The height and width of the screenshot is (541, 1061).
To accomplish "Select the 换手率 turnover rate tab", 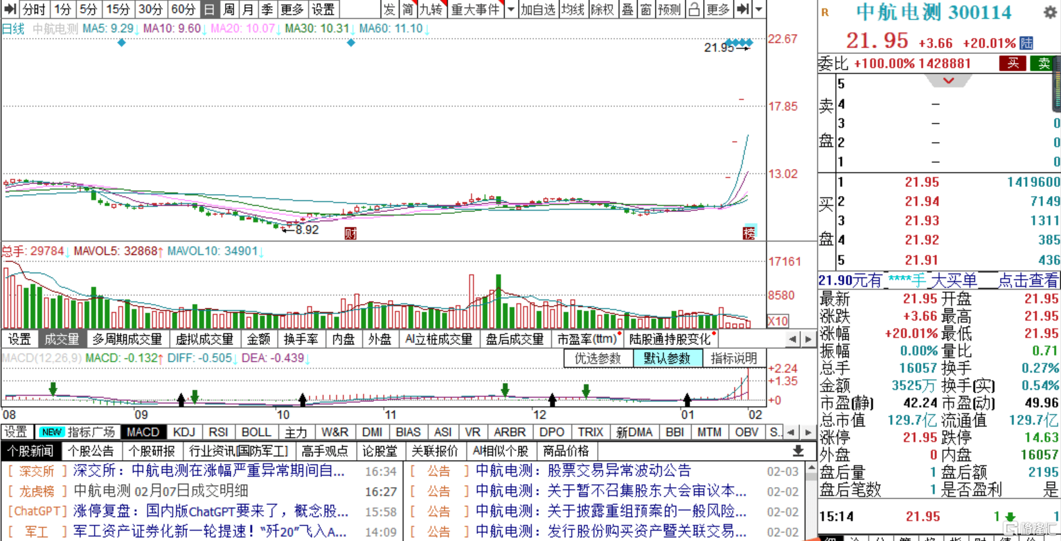I will click(301, 339).
